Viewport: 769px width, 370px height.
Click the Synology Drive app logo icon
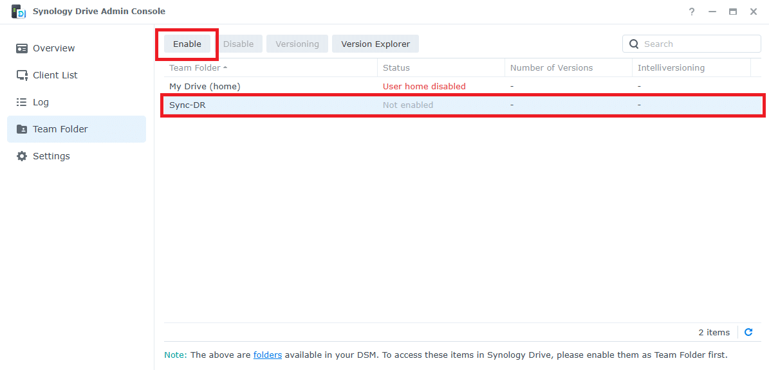tap(18, 12)
